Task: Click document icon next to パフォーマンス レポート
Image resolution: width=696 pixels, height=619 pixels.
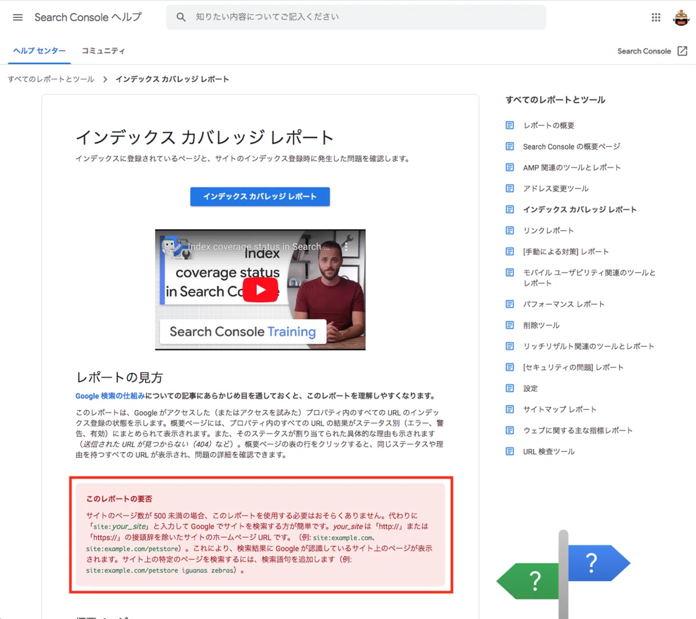Action: [x=510, y=304]
